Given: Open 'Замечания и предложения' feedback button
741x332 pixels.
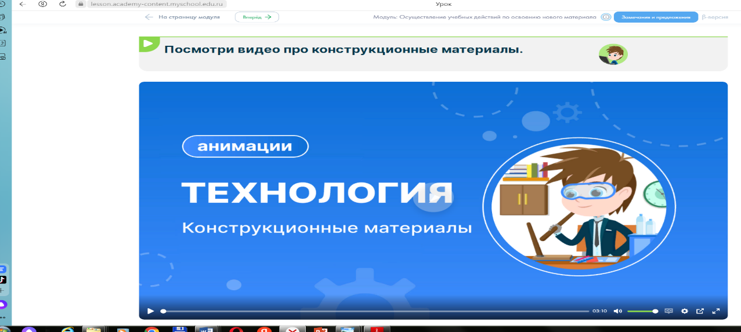Looking at the screenshot, I should click(656, 17).
